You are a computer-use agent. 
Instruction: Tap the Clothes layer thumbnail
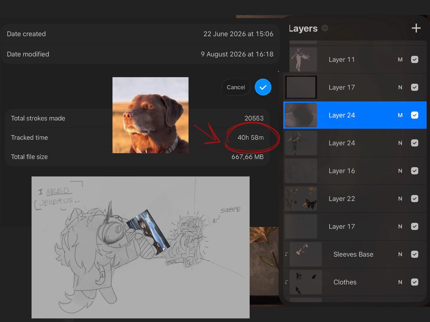point(306,282)
